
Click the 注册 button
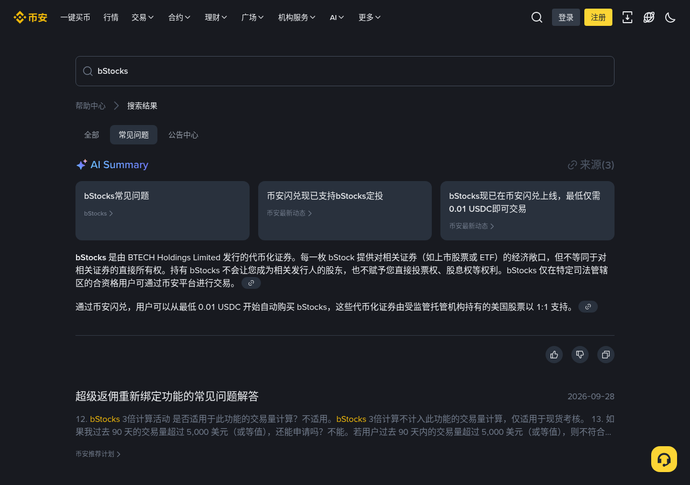point(598,17)
